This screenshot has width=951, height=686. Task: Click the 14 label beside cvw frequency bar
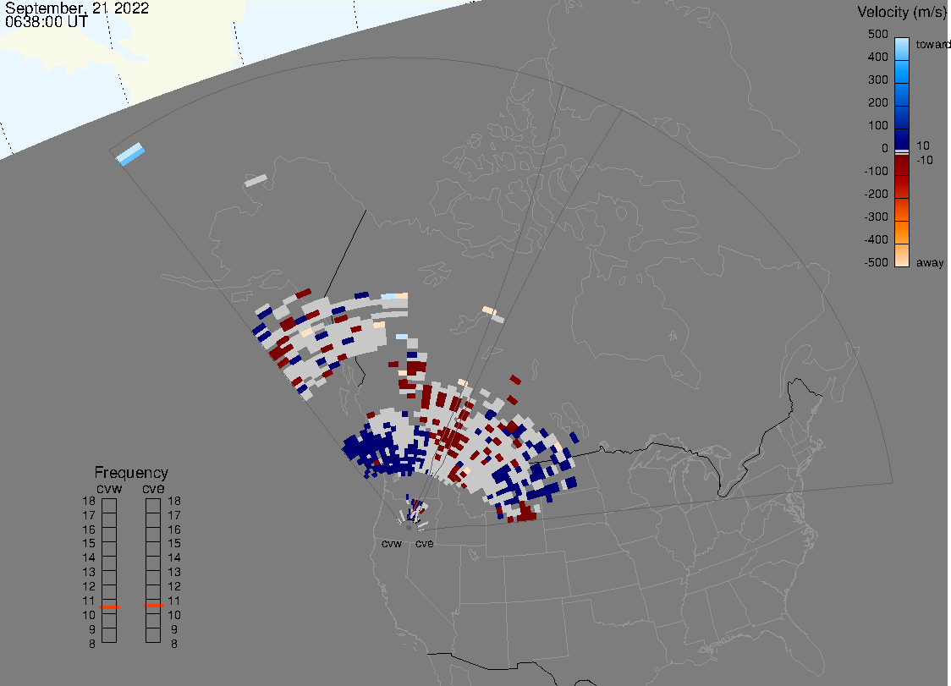(x=89, y=557)
